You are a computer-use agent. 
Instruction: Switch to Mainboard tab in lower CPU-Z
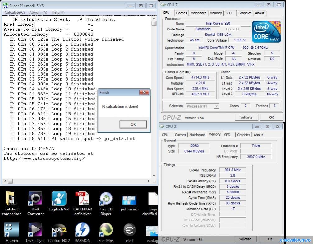coord(197,135)
